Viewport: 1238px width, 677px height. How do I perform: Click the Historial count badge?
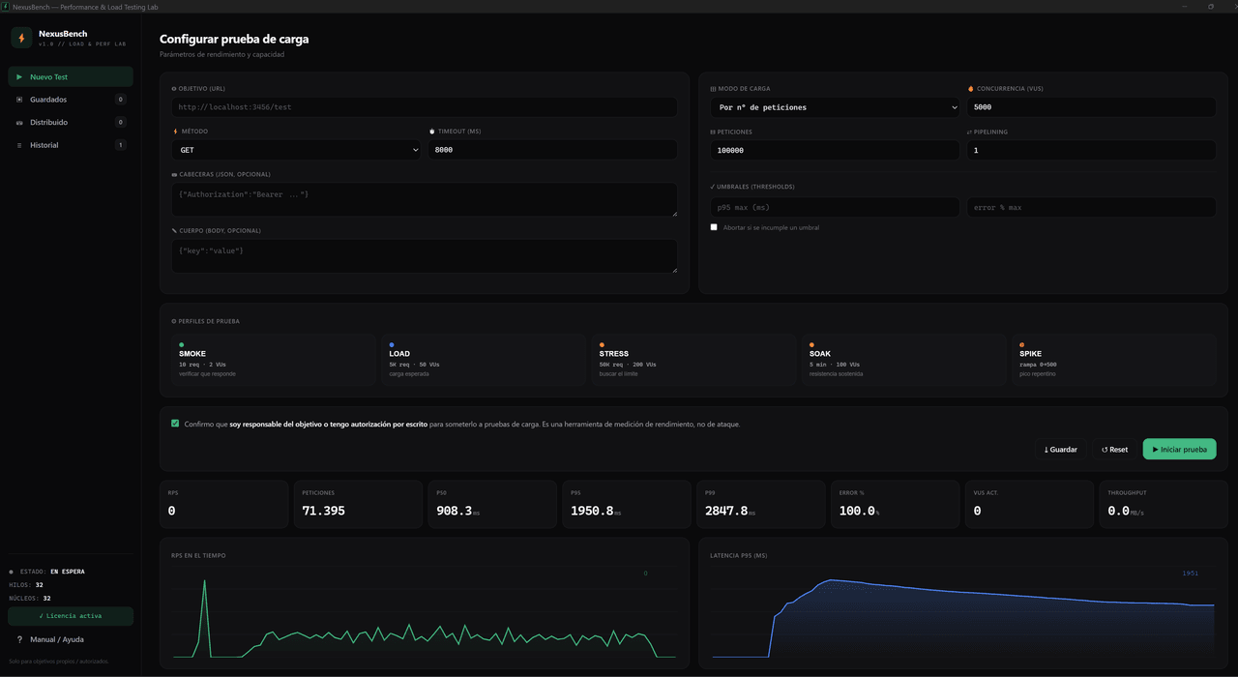click(121, 145)
